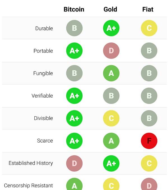Click Bitcoin's Durable B grade circle
The image size is (168, 190).
tap(74, 28)
